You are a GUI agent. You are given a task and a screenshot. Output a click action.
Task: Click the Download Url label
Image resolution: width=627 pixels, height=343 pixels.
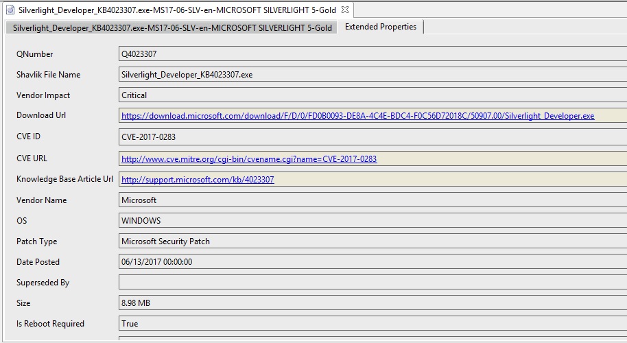[x=40, y=115]
